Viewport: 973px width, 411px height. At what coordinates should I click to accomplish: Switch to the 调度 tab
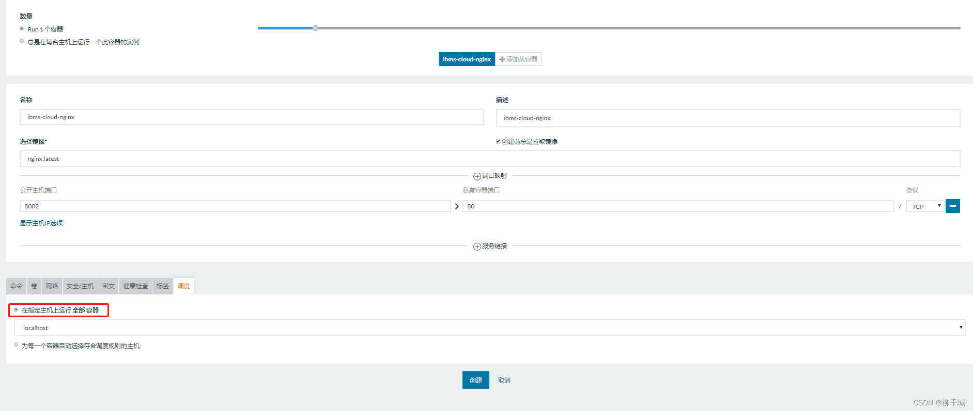point(183,286)
